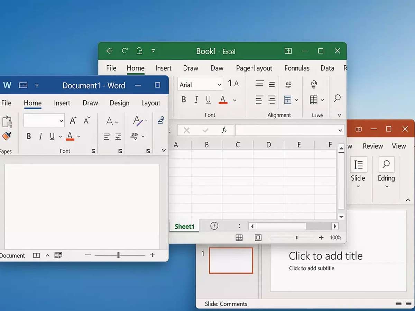
Task: Click the fx insert function icon
Action: coord(224,130)
